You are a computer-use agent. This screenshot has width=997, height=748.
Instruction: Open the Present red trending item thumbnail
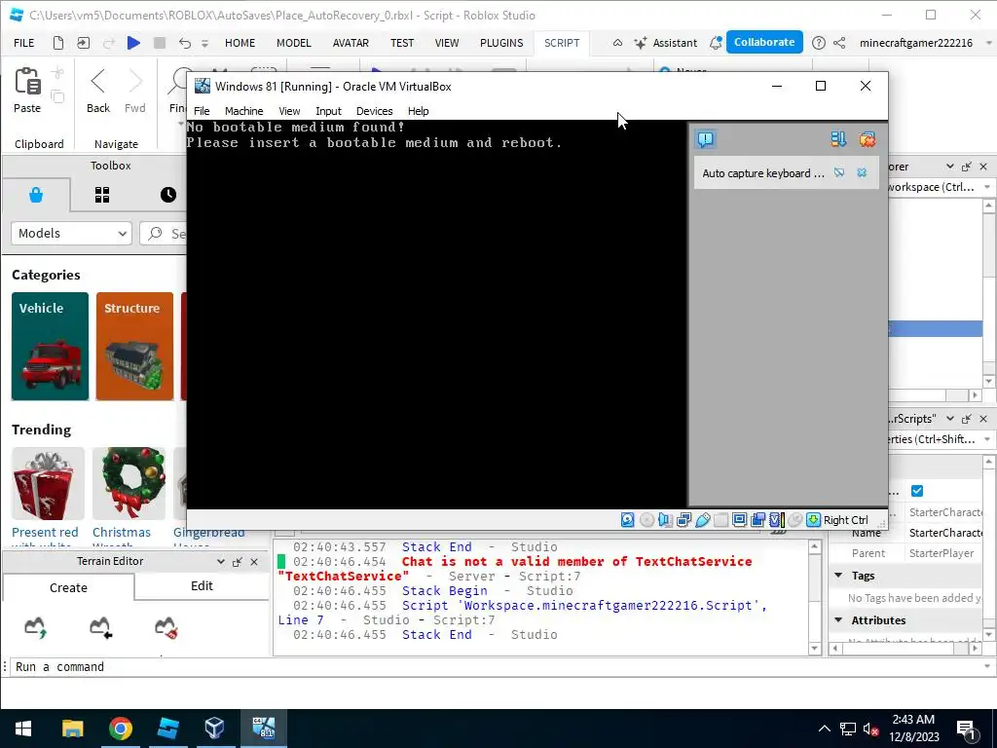[48, 483]
